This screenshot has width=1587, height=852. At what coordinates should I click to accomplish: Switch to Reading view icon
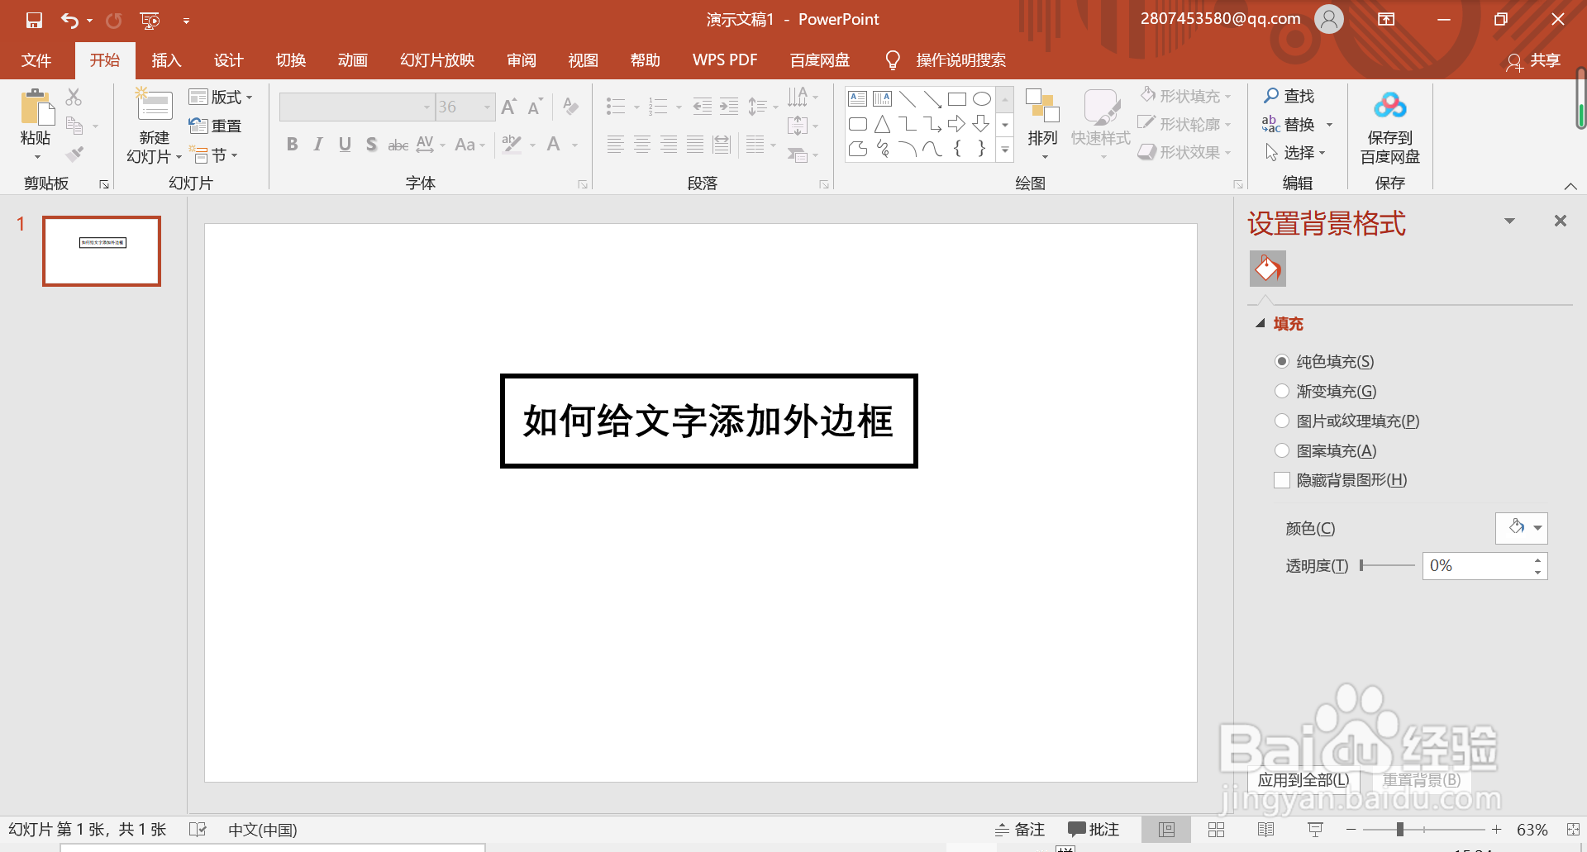[1265, 830]
